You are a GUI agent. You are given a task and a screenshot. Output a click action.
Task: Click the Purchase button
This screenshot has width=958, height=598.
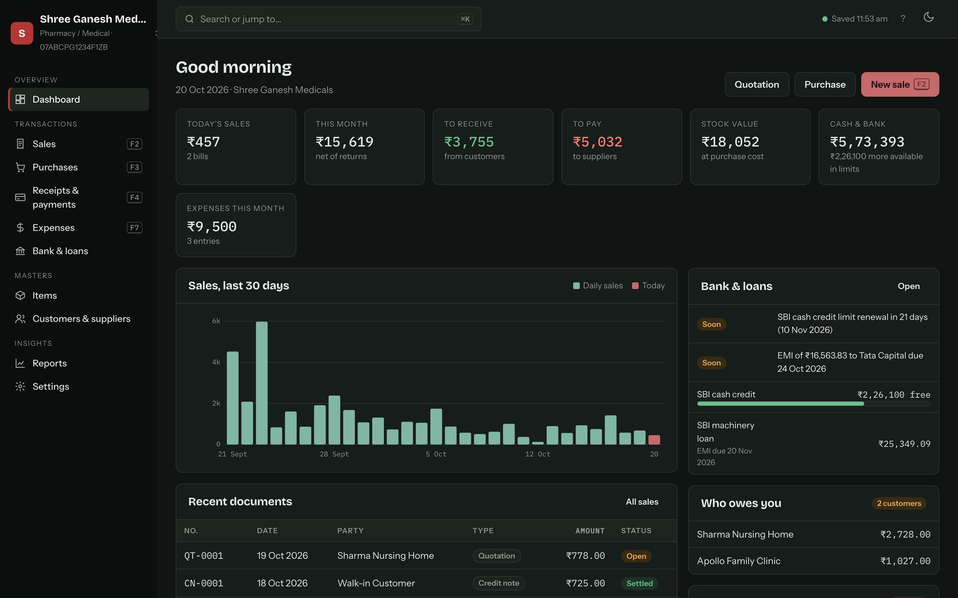click(825, 85)
